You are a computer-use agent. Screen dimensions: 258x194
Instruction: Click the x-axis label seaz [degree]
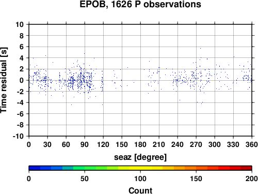click(x=140, y=157)
